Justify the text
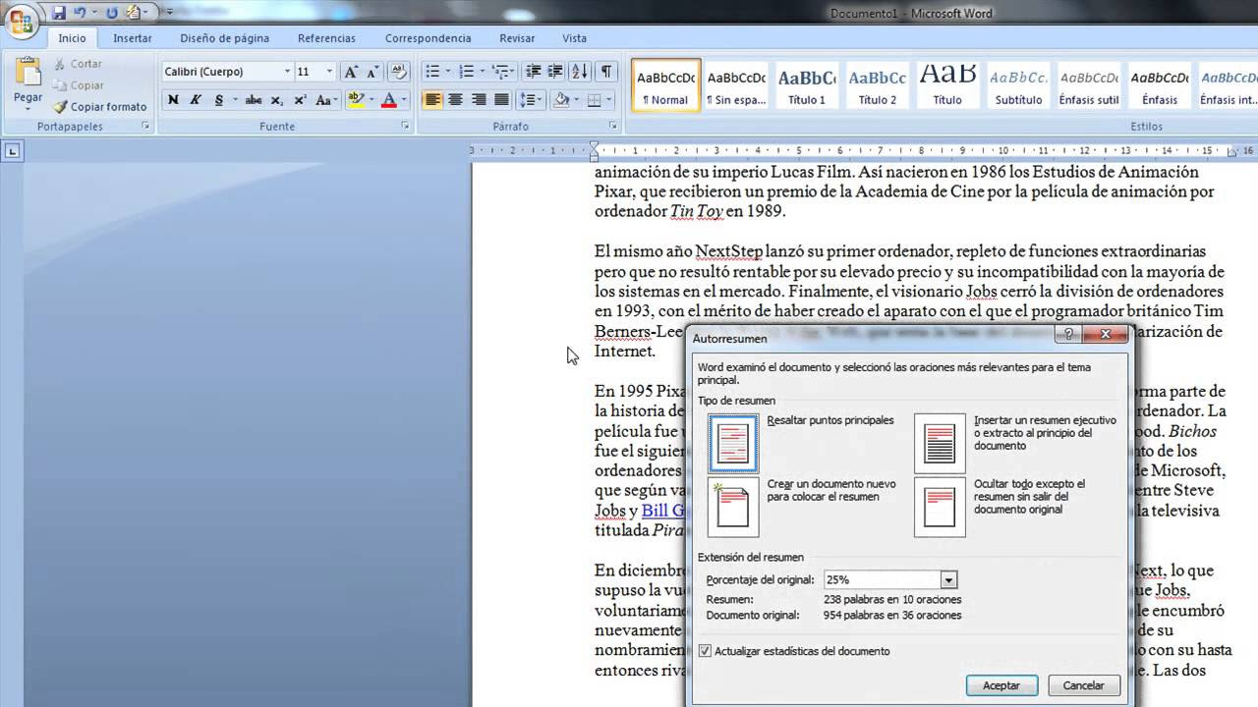The image size is (1258, 707). [x=501, y=99]
